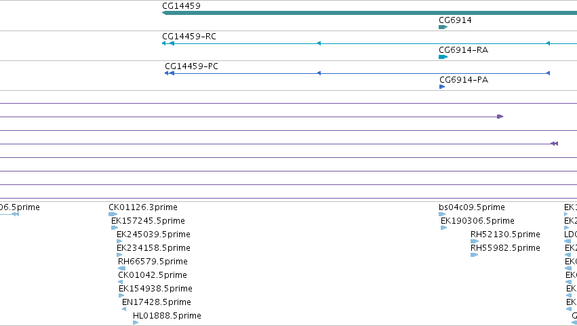The width and height of the screenshot is (577, 326).
Task: Click the EN17428.5prime label
Action: 157,302
